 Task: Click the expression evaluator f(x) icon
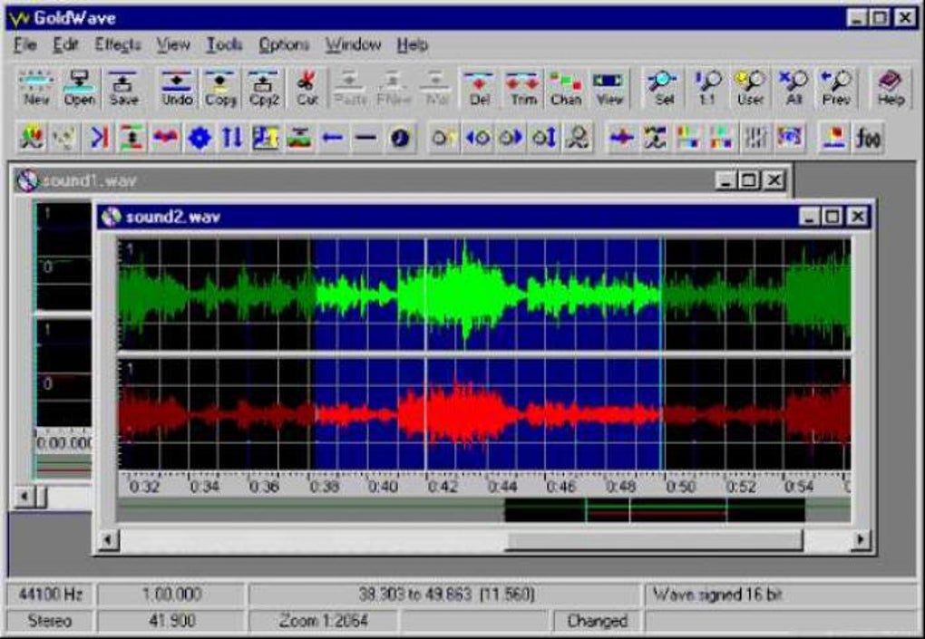tap(869, 138)
